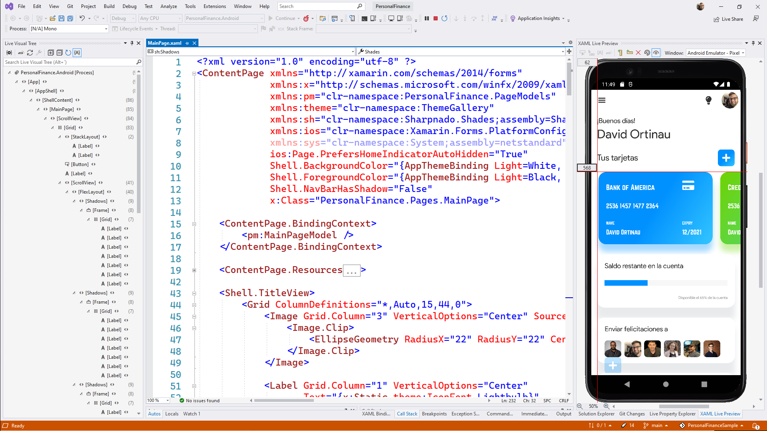Image resolution: width=767 pixels, height=431 pixels.
Task: Toggle the XAML Binding tab at the bottom
Action: point(376,413)
